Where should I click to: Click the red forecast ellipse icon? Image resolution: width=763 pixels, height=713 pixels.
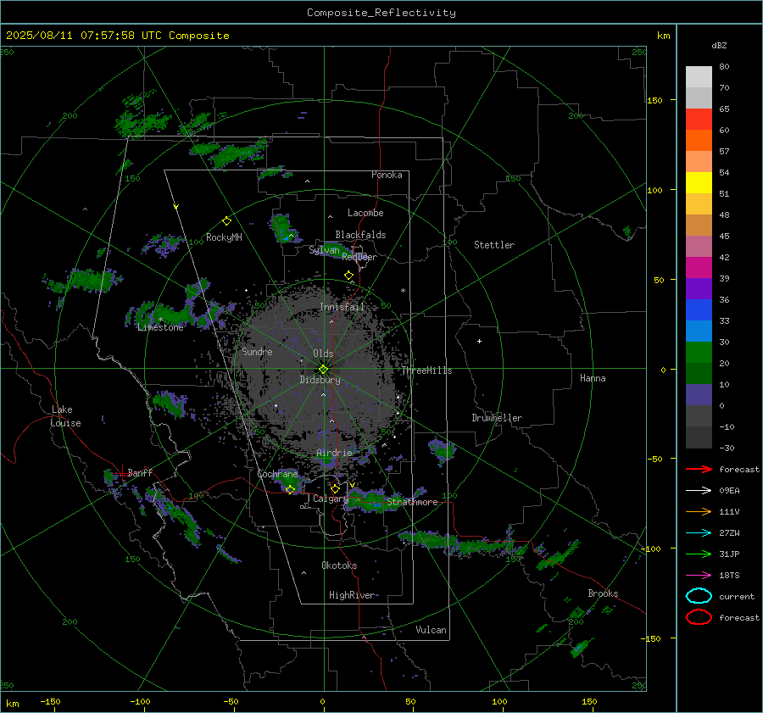tap(699, 617)
